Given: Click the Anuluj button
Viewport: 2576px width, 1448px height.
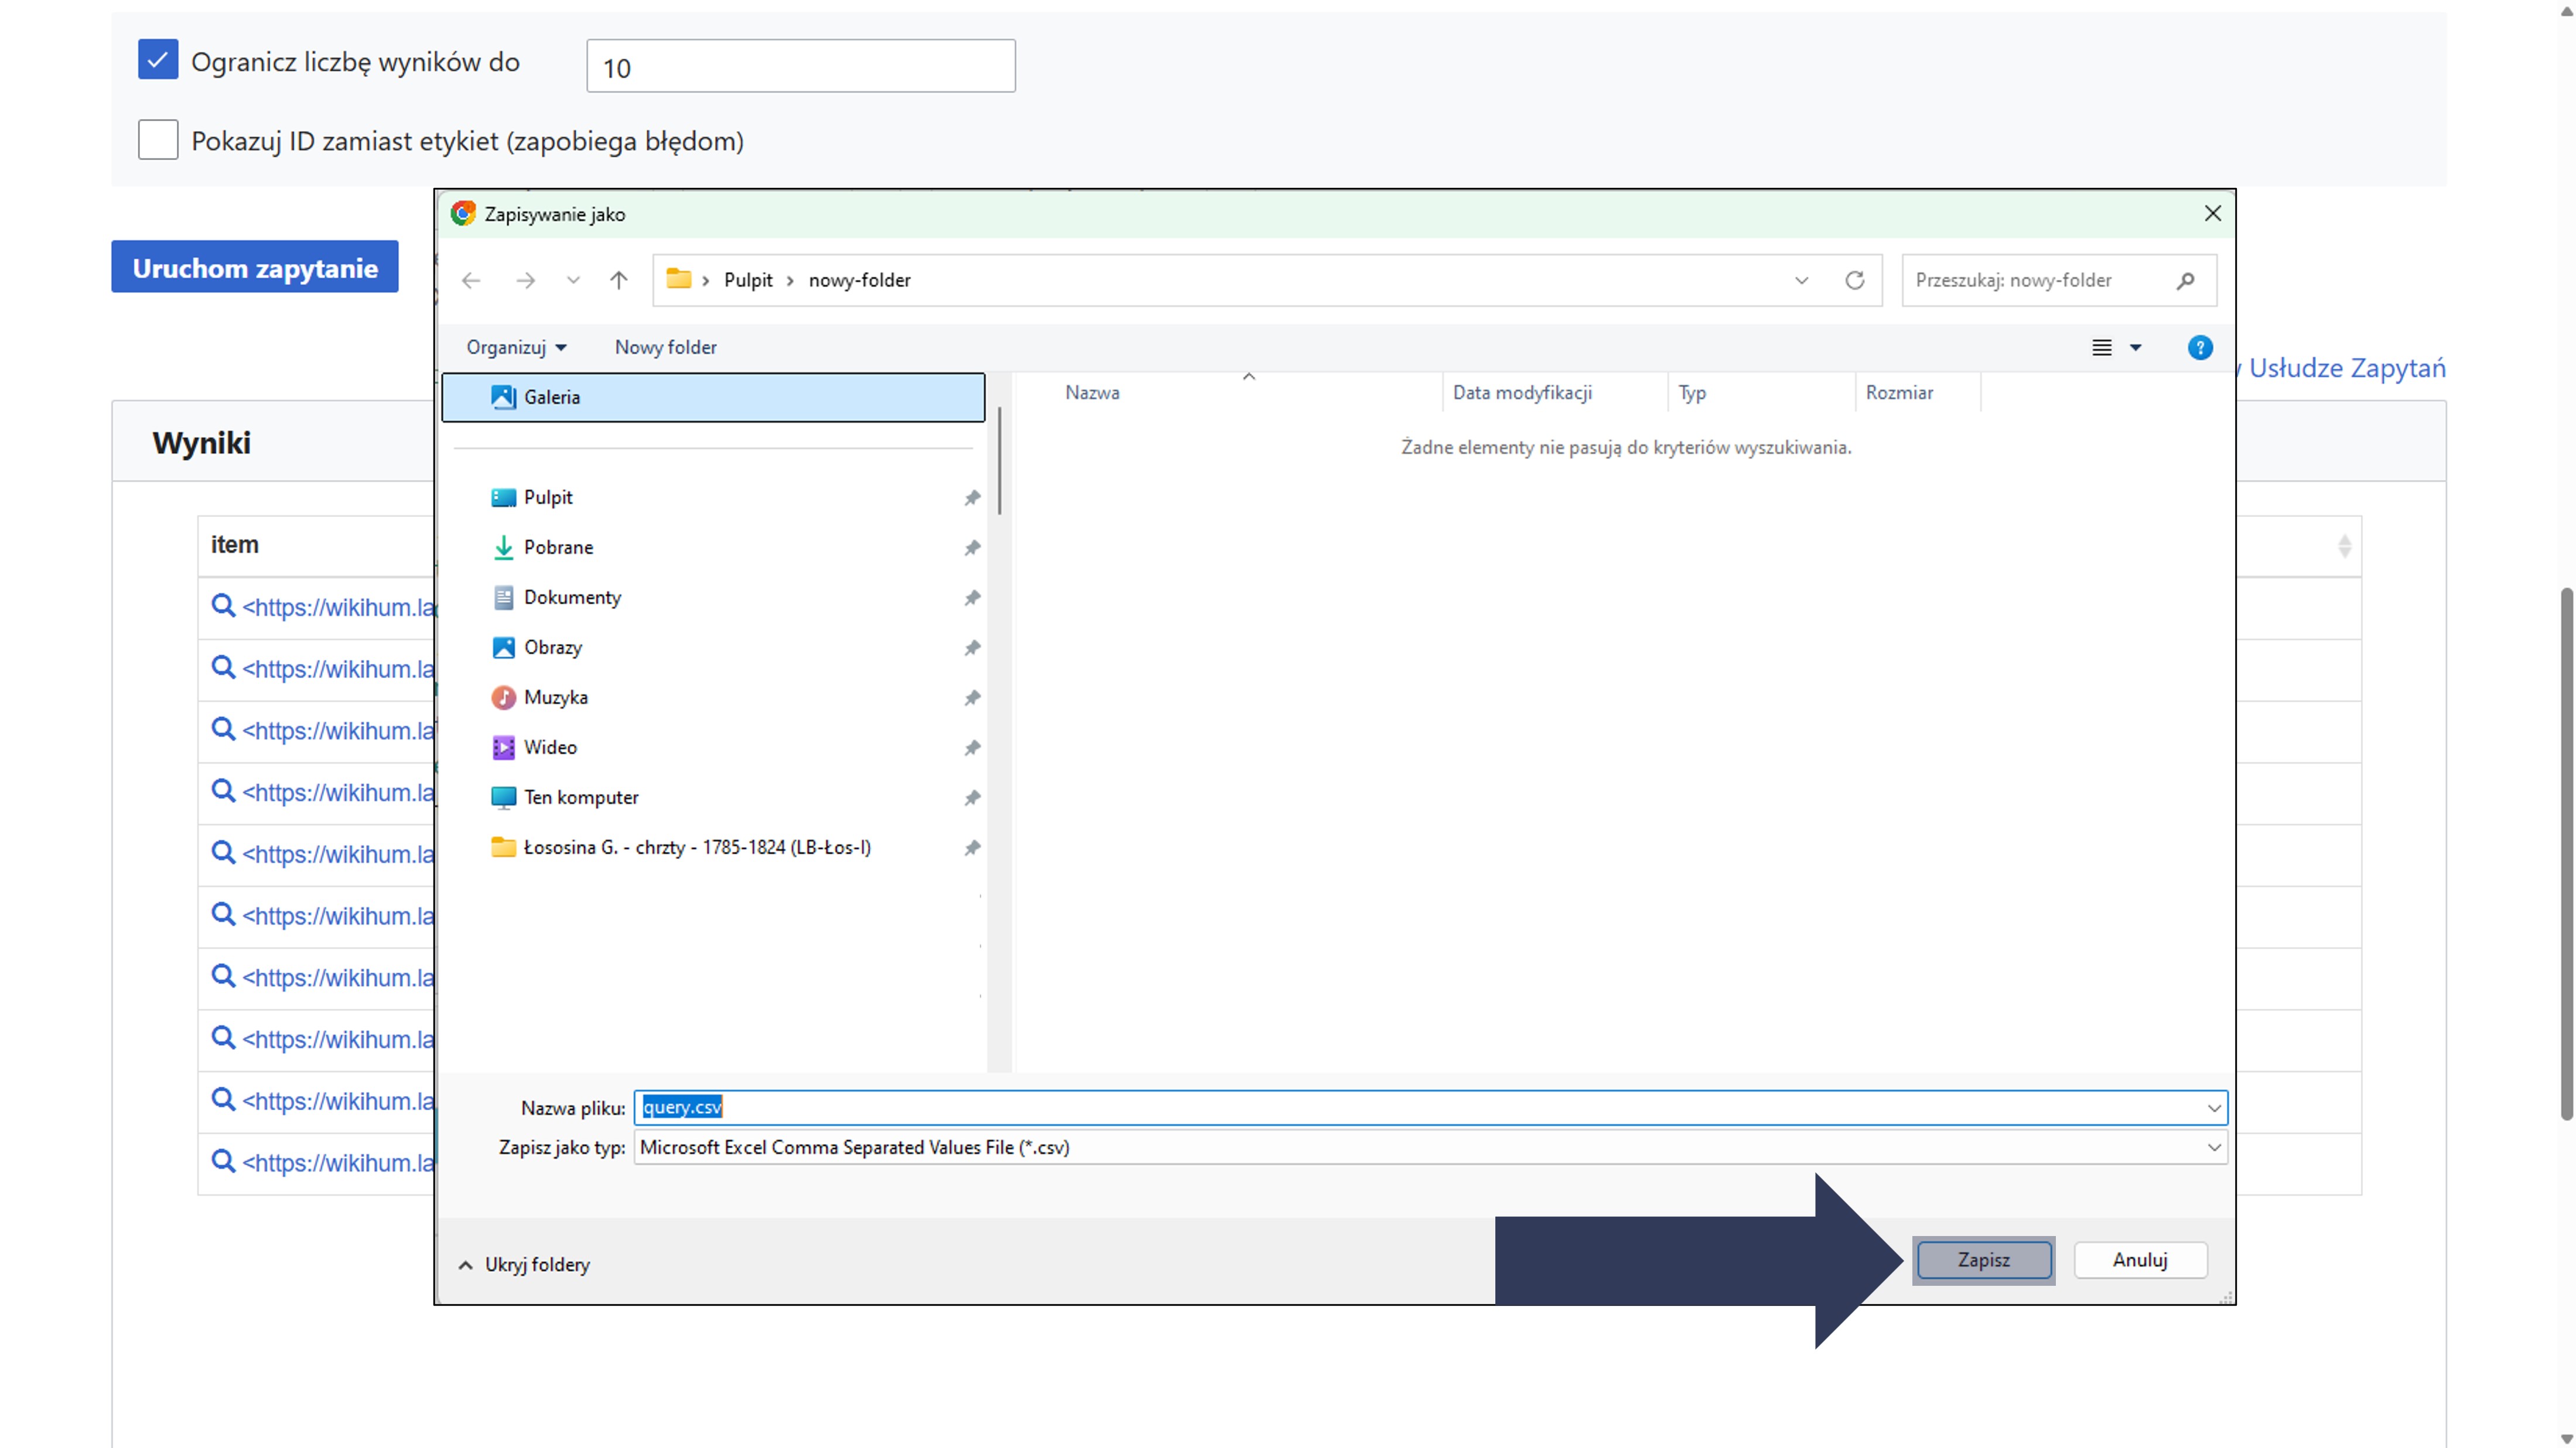Looking at the screenshot, I should tap(2139, 1259).
